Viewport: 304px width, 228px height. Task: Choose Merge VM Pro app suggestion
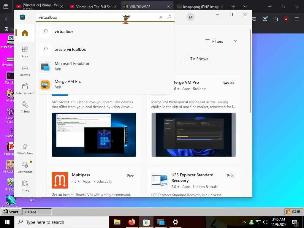105,84
